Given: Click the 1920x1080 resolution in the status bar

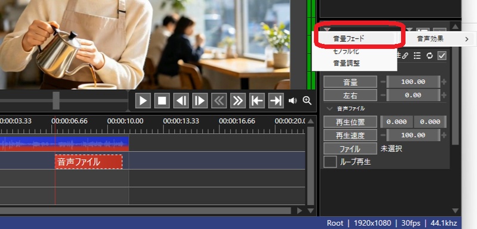Looking at the screenshot, I should tap(372, 223).
